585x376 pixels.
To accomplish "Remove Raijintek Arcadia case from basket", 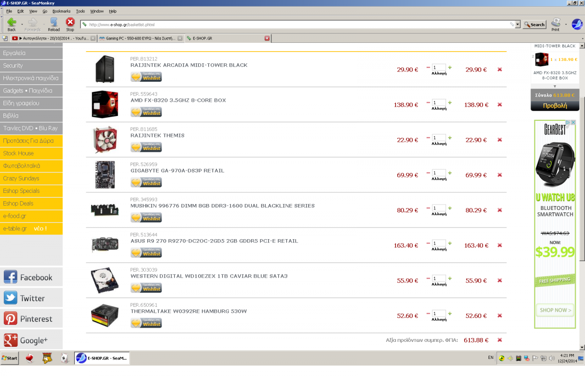I will click(x=500, y=70).
